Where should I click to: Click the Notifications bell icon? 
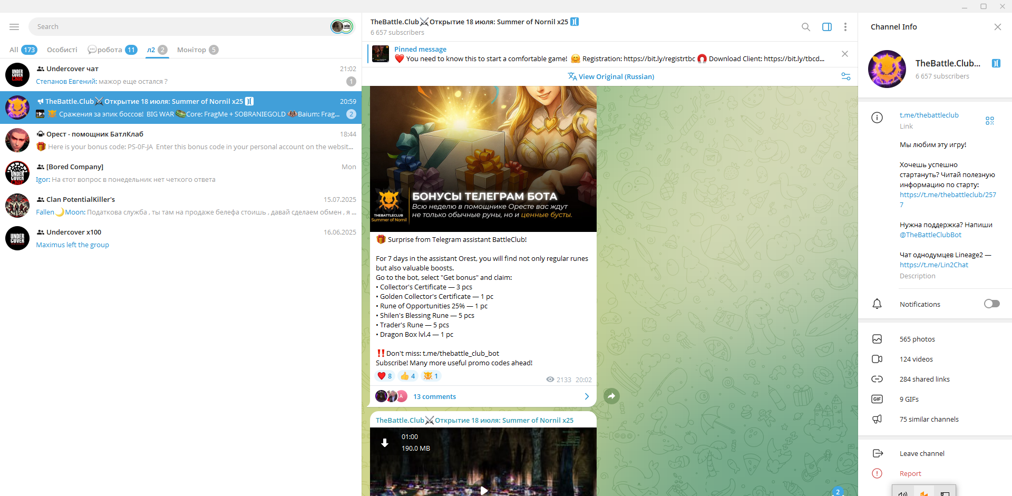(877, 304)
